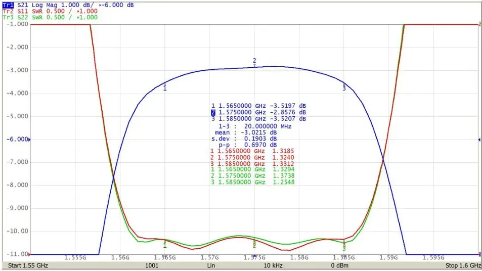This screenshot has height=271, width=482.
Task: Click the Stop 1.6 GHz field
Action: tap(463, 265)
